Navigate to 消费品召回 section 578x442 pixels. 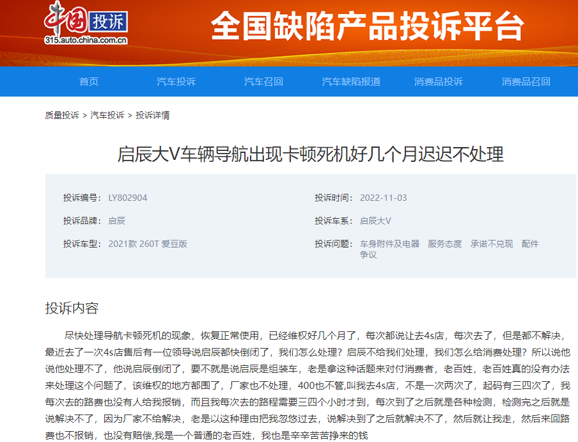(526, 81)
